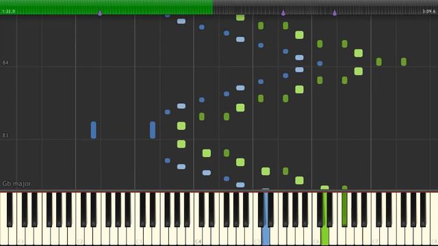Viewport: 438px width, 246px height.
Task: Click the piano key labeled C1
Action: [x=21, y=236]
